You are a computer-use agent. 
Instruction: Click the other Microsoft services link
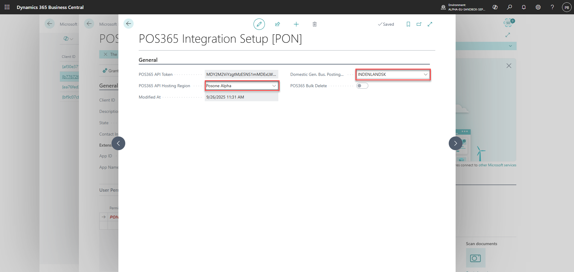tap(497, 165)
